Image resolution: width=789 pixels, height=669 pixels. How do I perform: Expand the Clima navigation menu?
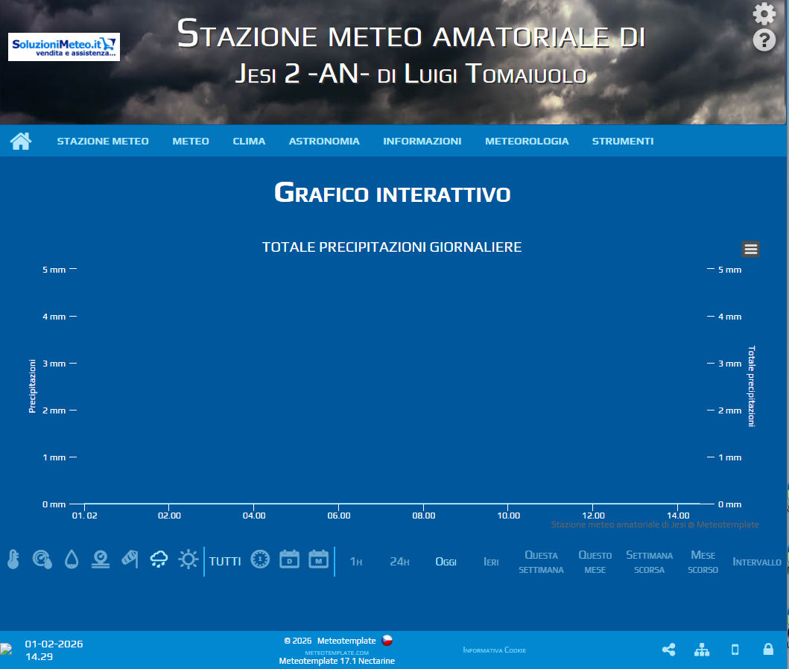pos(249,141)
